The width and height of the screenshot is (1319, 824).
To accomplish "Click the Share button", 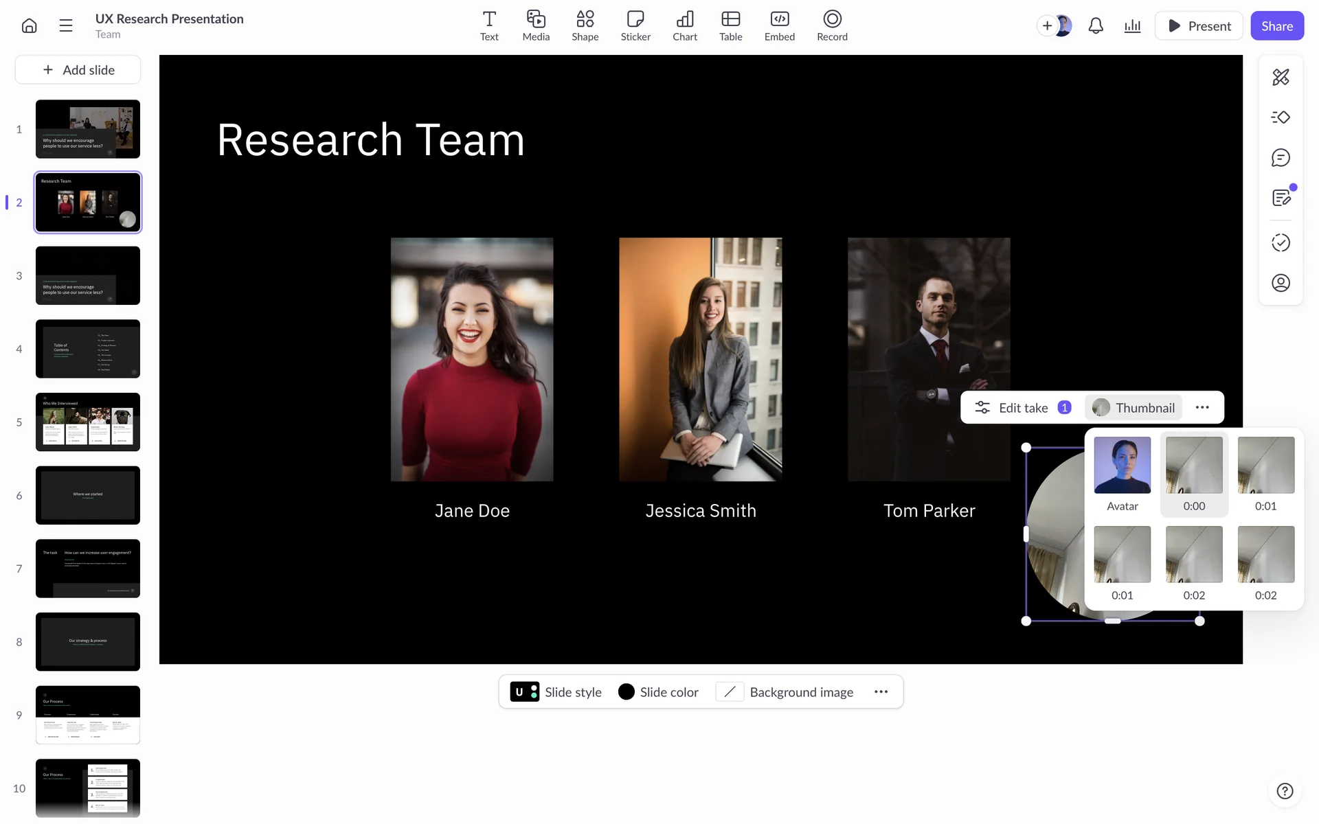I will (x=1276, y=26).
